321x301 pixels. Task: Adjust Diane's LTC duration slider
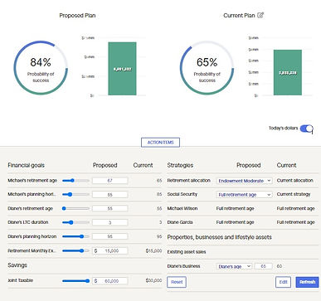pyautogui.click(x=75, y=222)
